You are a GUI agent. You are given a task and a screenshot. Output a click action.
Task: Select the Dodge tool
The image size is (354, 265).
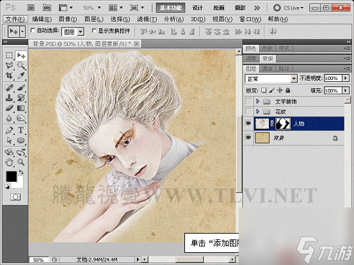[x=21, y=118]
